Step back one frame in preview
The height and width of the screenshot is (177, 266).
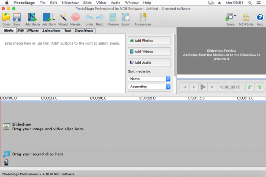[x=193, y=87]
